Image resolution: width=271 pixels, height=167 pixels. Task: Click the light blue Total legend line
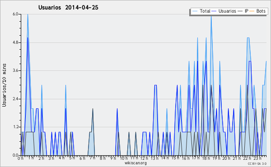tap(195, 11)
